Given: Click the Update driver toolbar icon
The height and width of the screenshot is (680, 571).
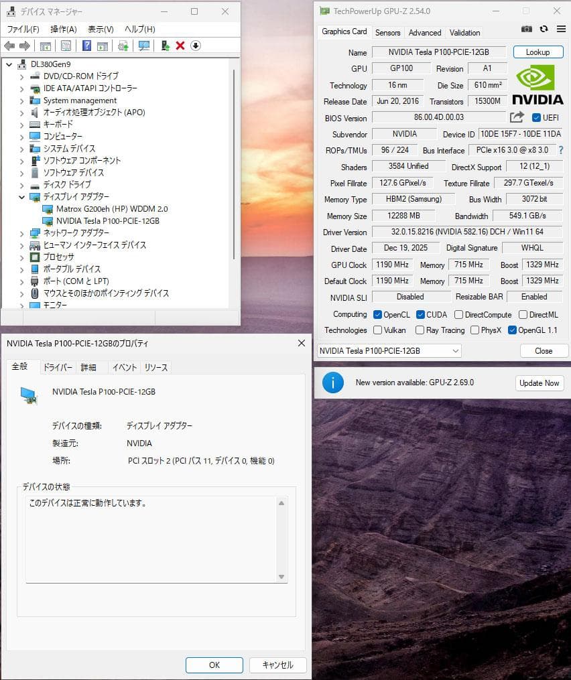Looking at the screenshot, I should [165, 46].
